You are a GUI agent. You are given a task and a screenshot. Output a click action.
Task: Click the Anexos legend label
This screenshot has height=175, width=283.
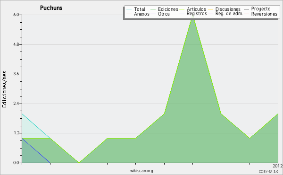tap(141, 14)
